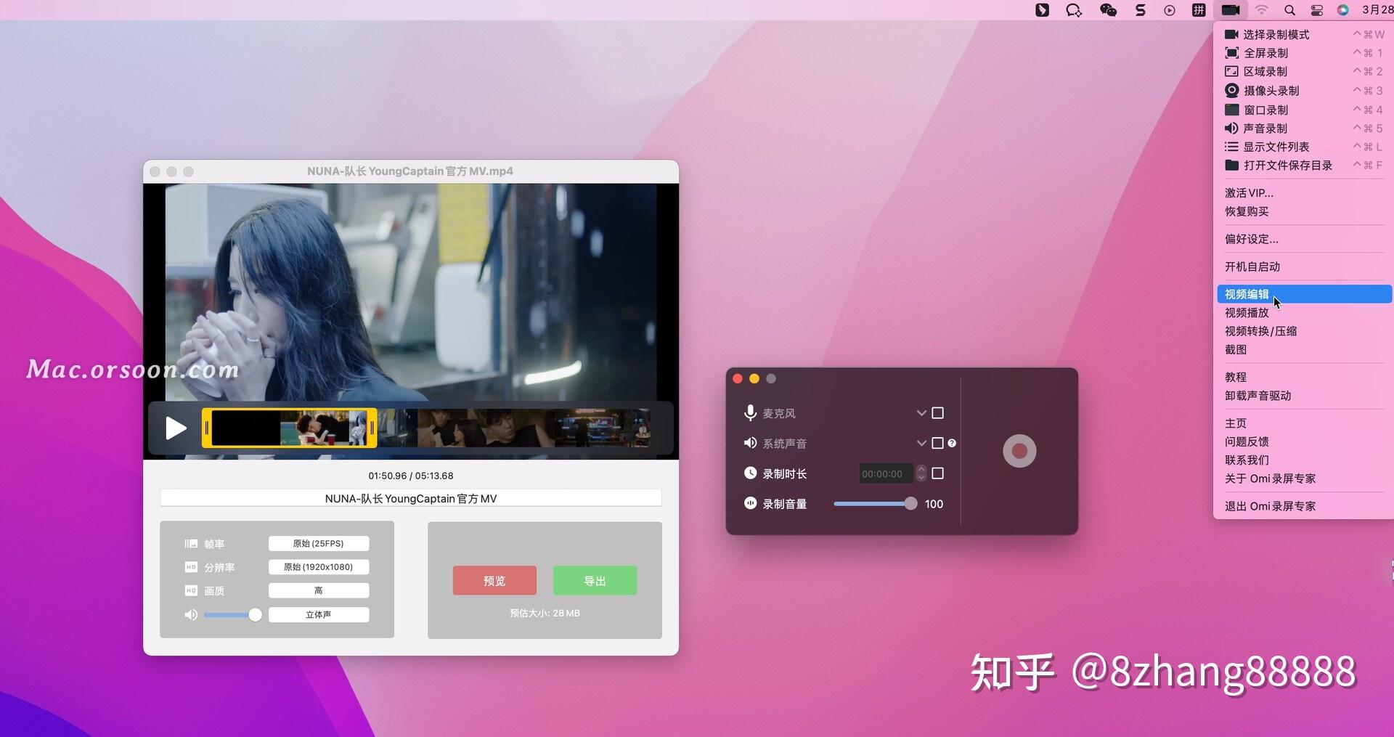Enable the system sound checkbox
Image resolution: width=1394 pixels, height=737 pixels.
click(937, 443)
